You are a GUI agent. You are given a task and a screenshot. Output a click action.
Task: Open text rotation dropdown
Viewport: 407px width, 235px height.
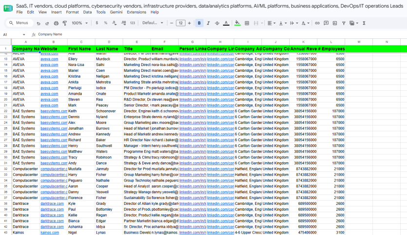click(x=305, y=23)
